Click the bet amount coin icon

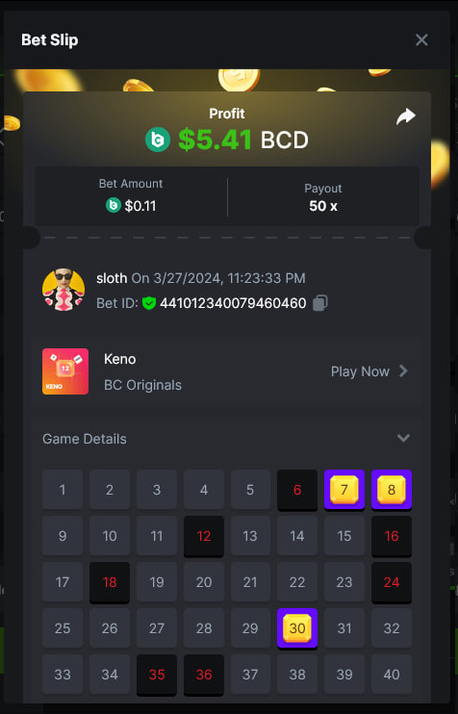(114, 205)
